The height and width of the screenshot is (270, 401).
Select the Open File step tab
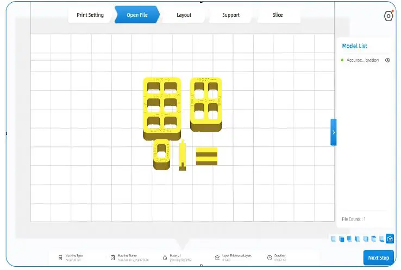point(137,15)
